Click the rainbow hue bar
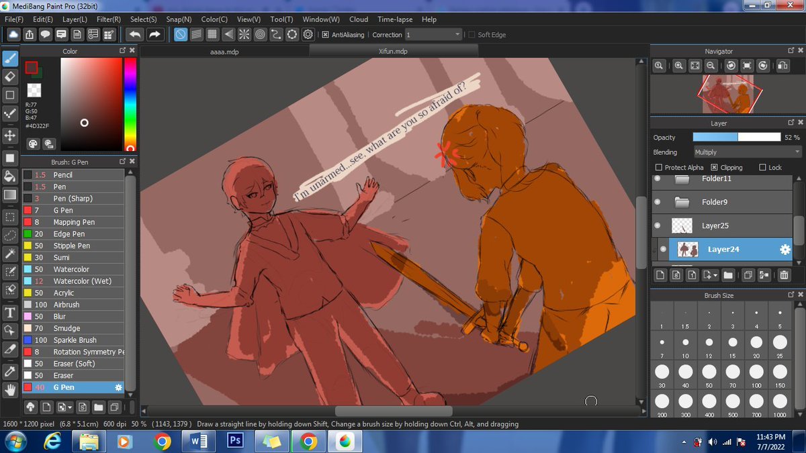The image size is (806, 453). coord(130,104)
